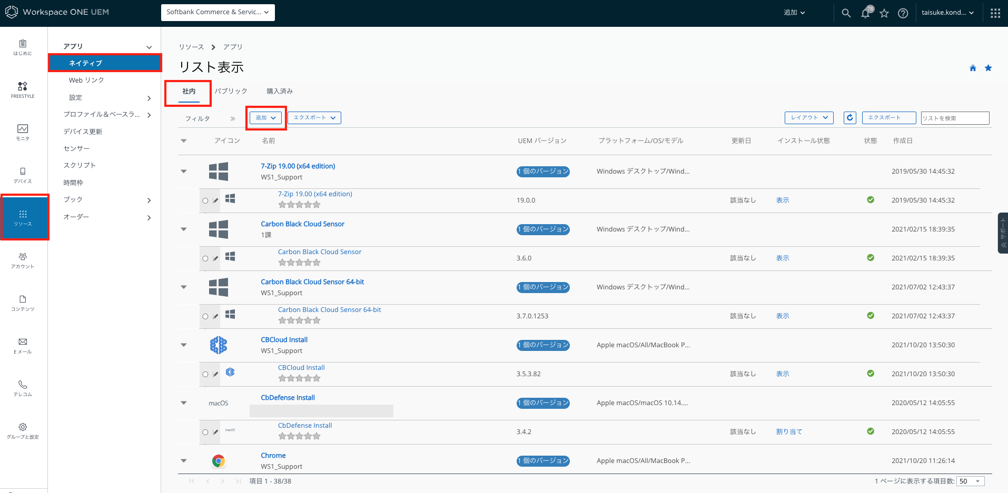Click the CBCloud Install app icon
The image size is (1008, 493).
(x=218, y=345)
